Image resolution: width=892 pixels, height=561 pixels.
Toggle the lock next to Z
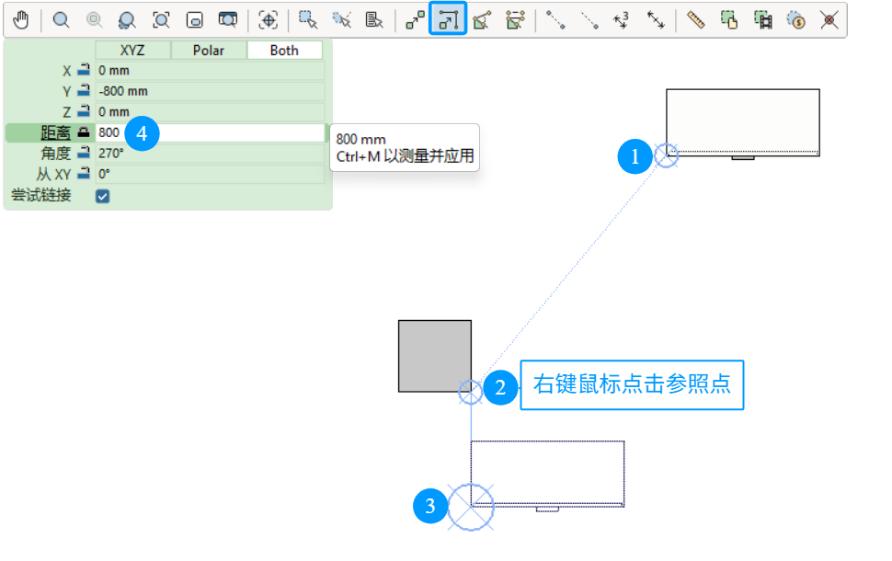pos(84,111)
